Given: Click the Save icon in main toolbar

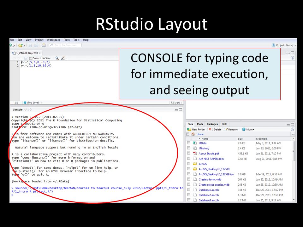Looking at the screenshot, I should pos(30,45).
